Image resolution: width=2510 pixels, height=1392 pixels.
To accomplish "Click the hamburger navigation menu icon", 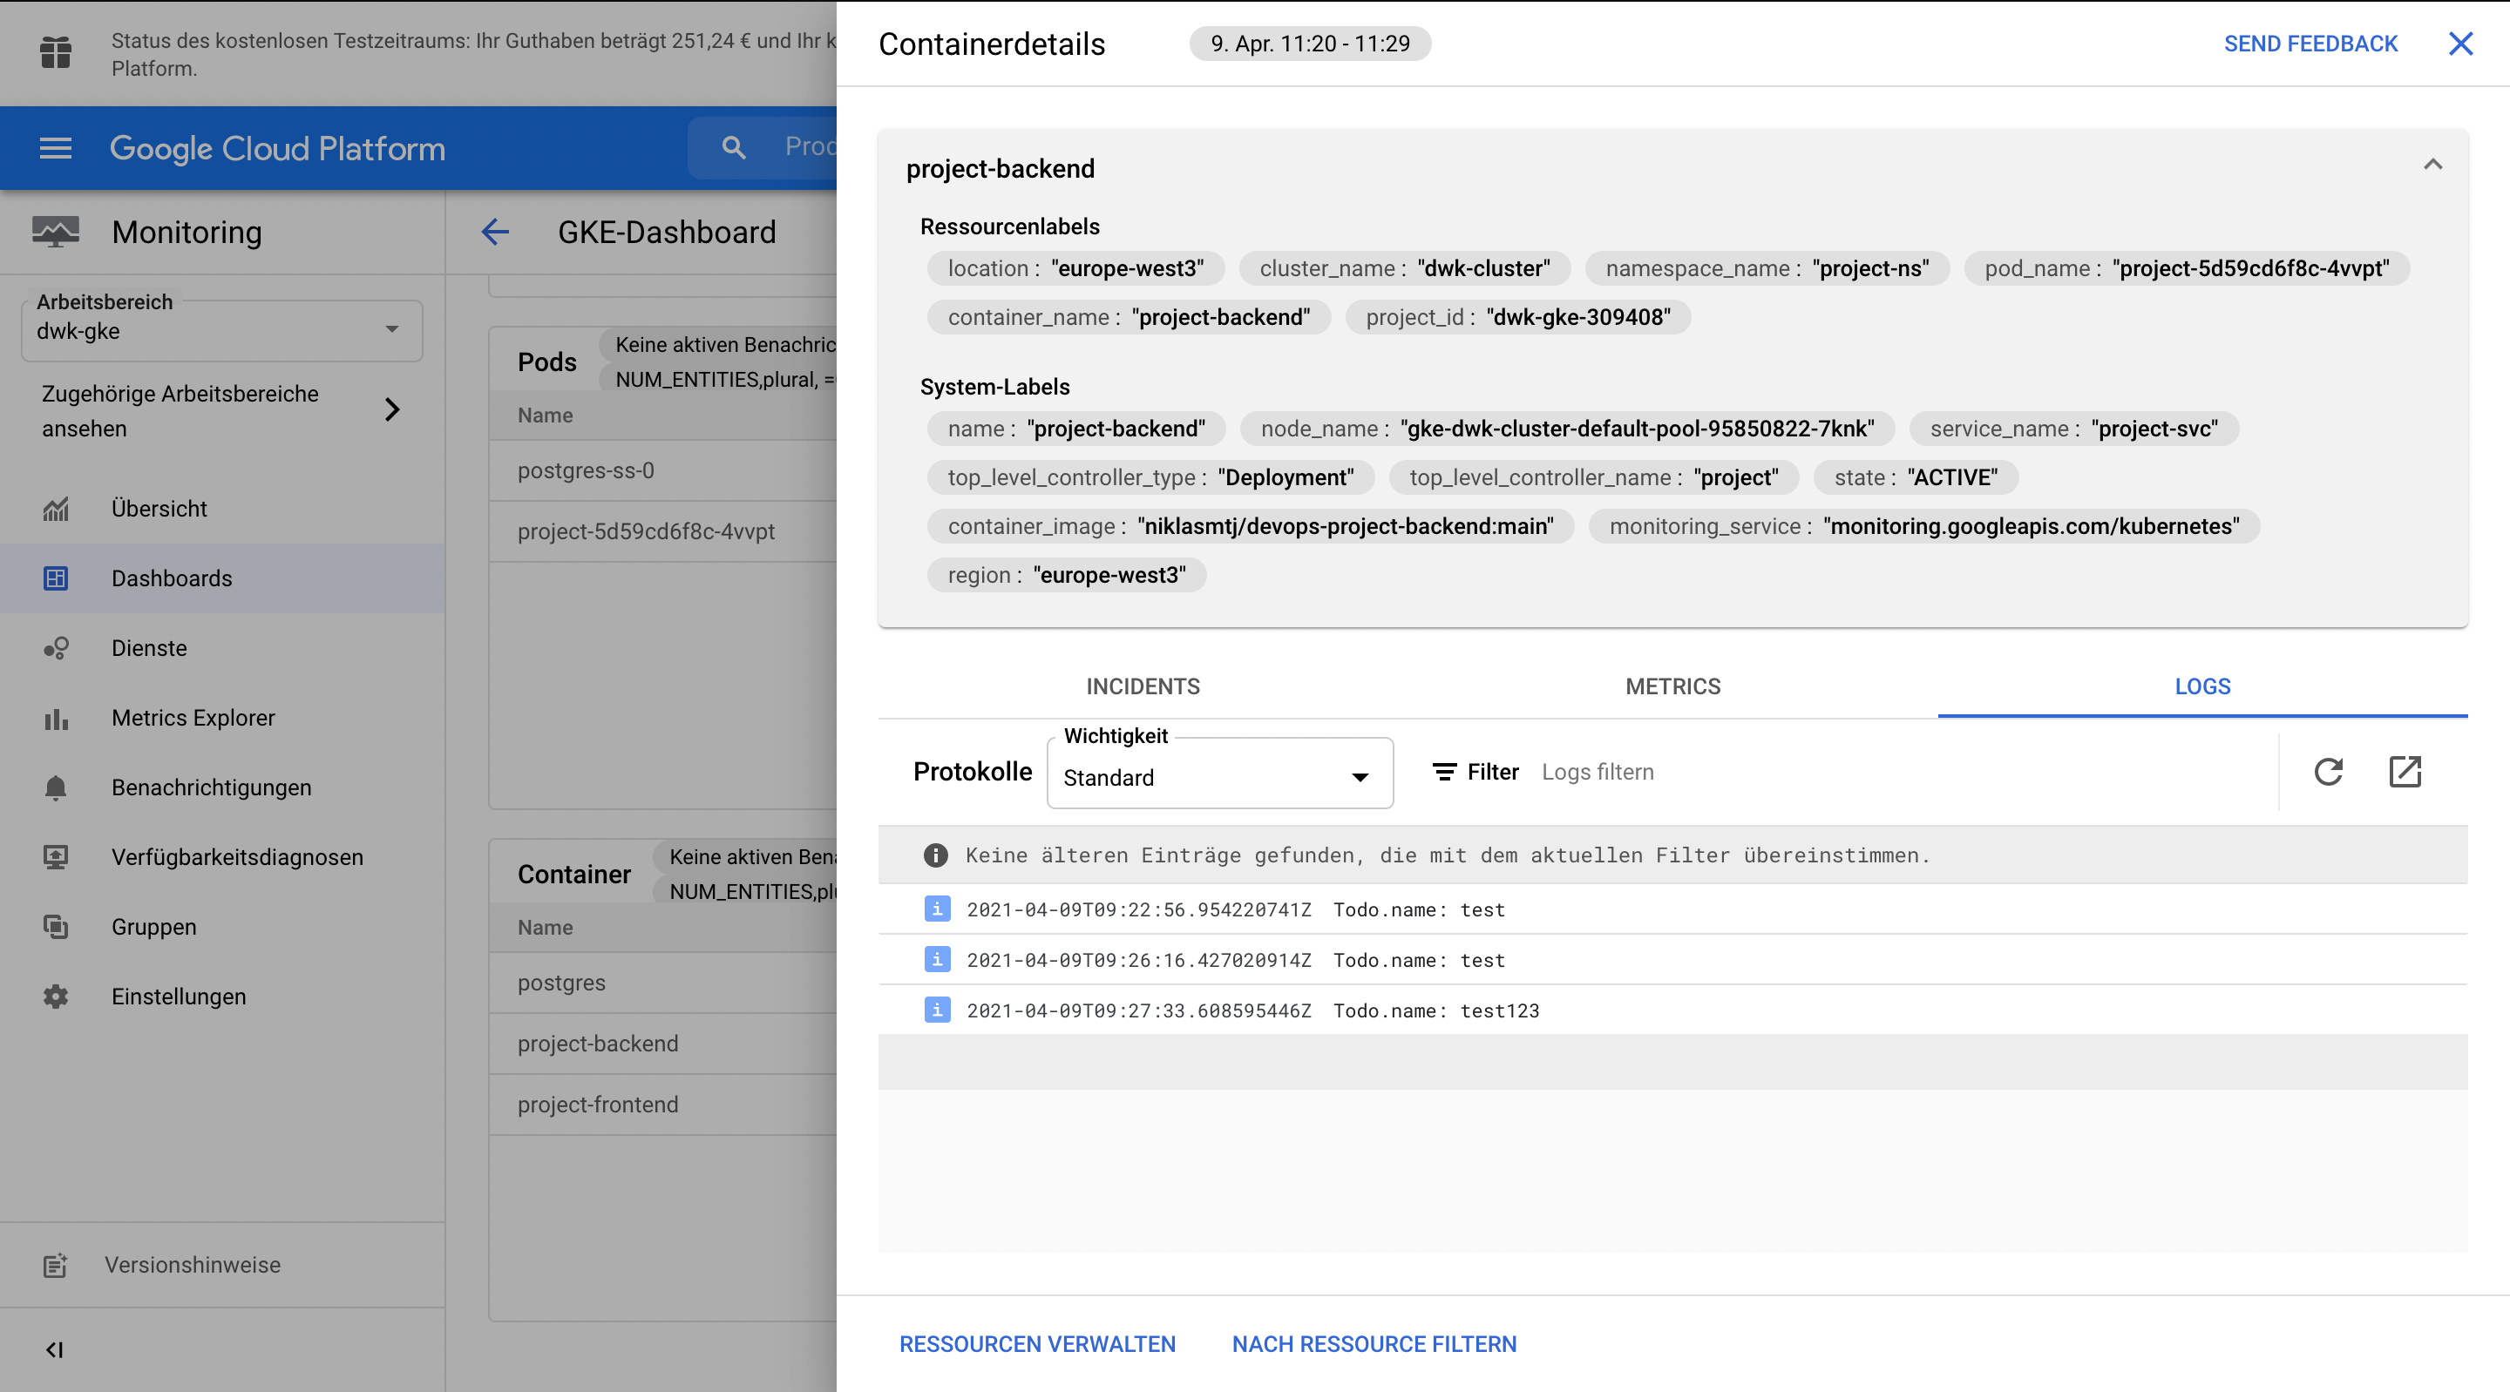I will (56, 148).
